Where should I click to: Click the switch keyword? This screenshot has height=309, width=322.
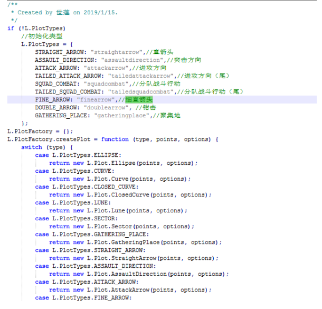[x=32, y=147]
